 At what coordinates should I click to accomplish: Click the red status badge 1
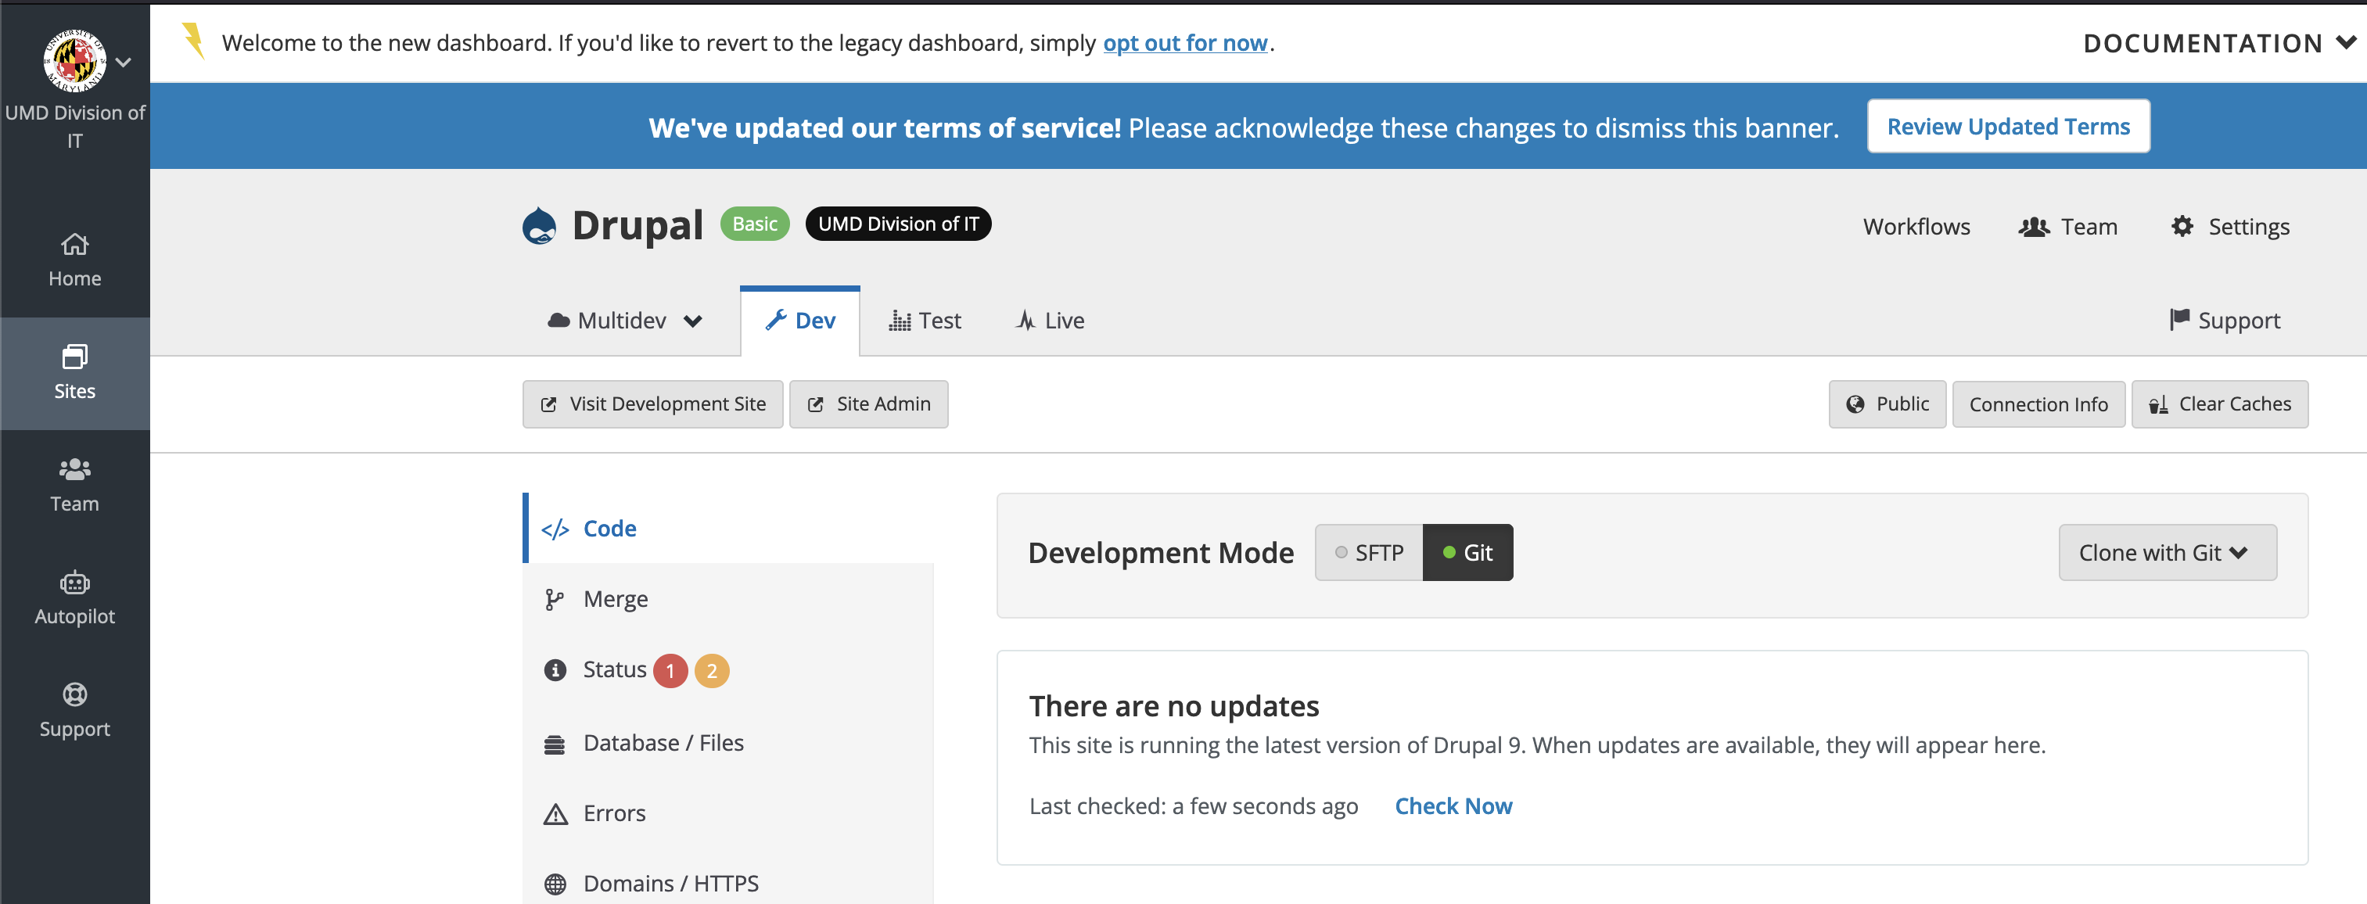[670, 671]
